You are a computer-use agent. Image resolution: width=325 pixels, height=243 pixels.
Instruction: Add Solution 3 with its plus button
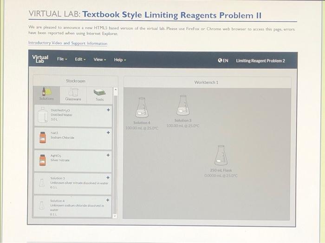(x=108, y=177)
